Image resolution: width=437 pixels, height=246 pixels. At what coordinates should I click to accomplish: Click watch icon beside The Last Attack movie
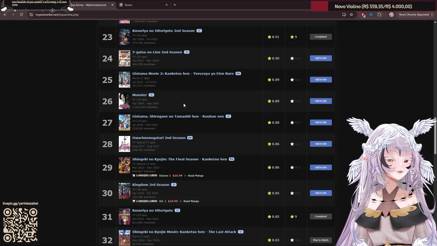(x=241, y=232)
